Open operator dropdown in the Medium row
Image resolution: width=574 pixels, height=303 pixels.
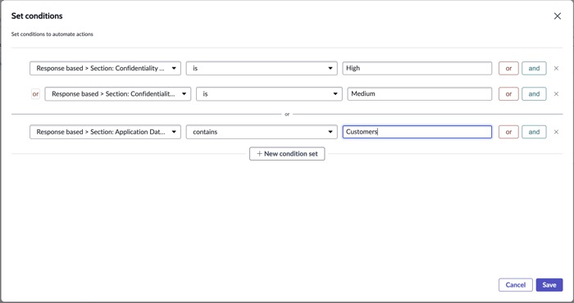tap(269, 94)
